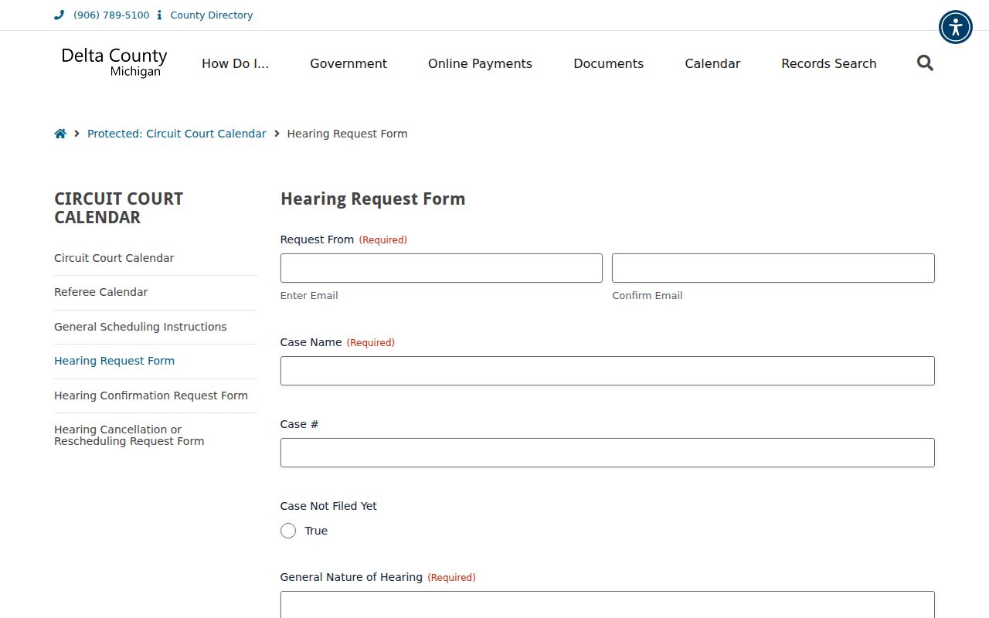The height and width of the screenshot is (618, 989).
Task: Select the True radio button
Action: [288, 531]
